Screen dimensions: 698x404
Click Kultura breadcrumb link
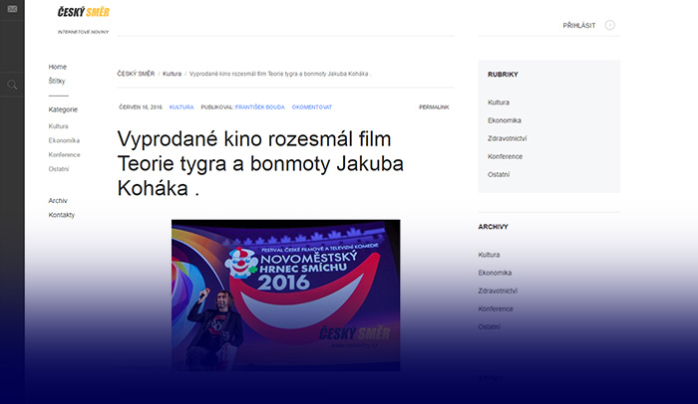[172, 74]
